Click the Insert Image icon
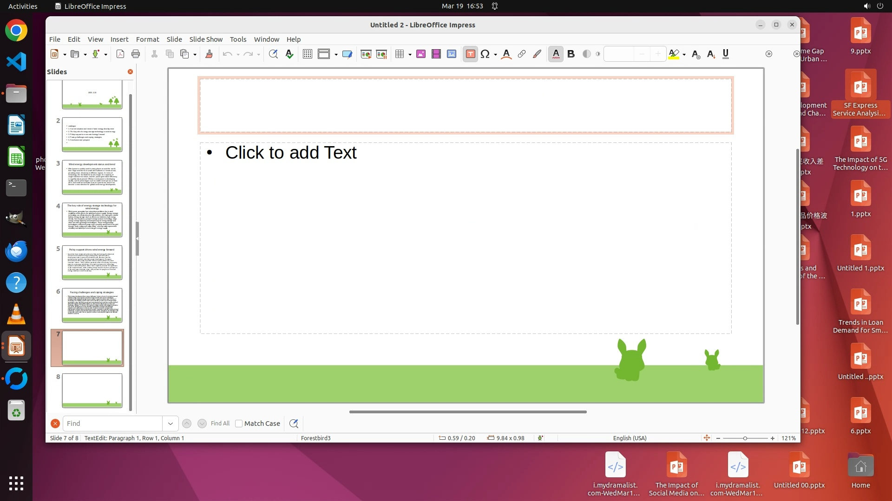Viewport: 892px width, 501px height. click(421, 54)
